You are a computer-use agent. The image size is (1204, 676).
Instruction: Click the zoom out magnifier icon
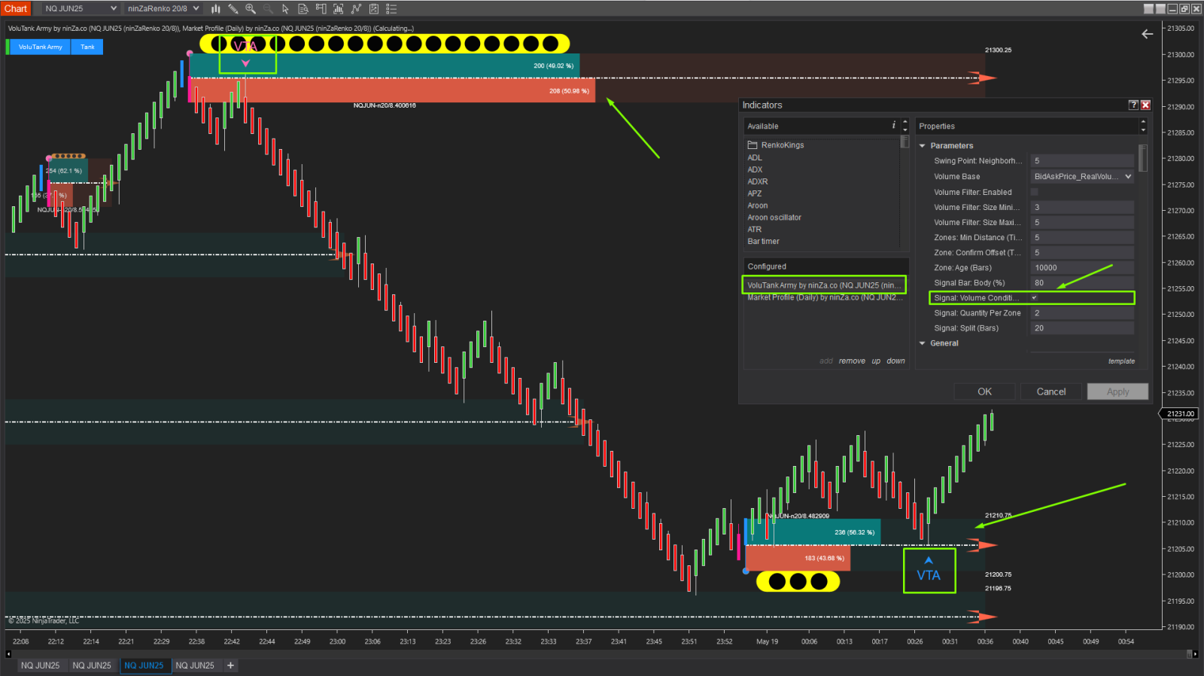(268, 9)
